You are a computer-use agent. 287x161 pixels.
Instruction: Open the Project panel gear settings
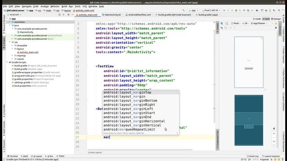pos(69,15)
